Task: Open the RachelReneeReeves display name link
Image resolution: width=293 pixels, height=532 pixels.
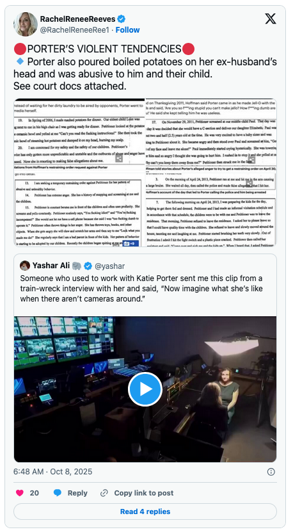Action: click(x=77, y=19)
